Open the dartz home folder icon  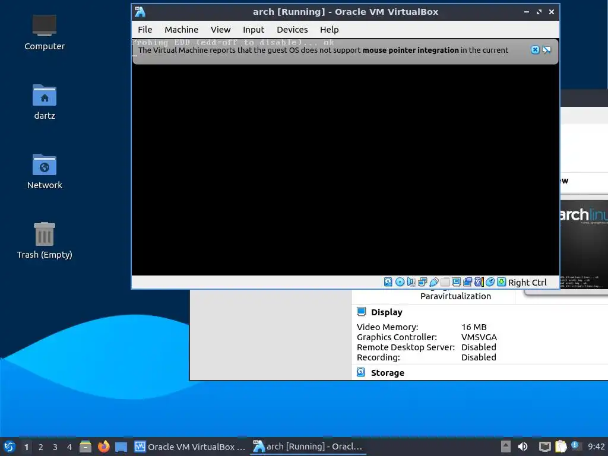click(44, 102)
